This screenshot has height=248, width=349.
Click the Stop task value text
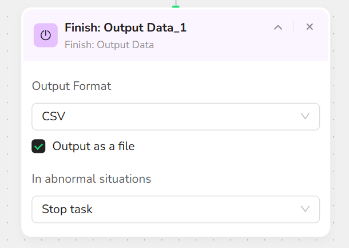pyautogui.click(x=67, y=209)
